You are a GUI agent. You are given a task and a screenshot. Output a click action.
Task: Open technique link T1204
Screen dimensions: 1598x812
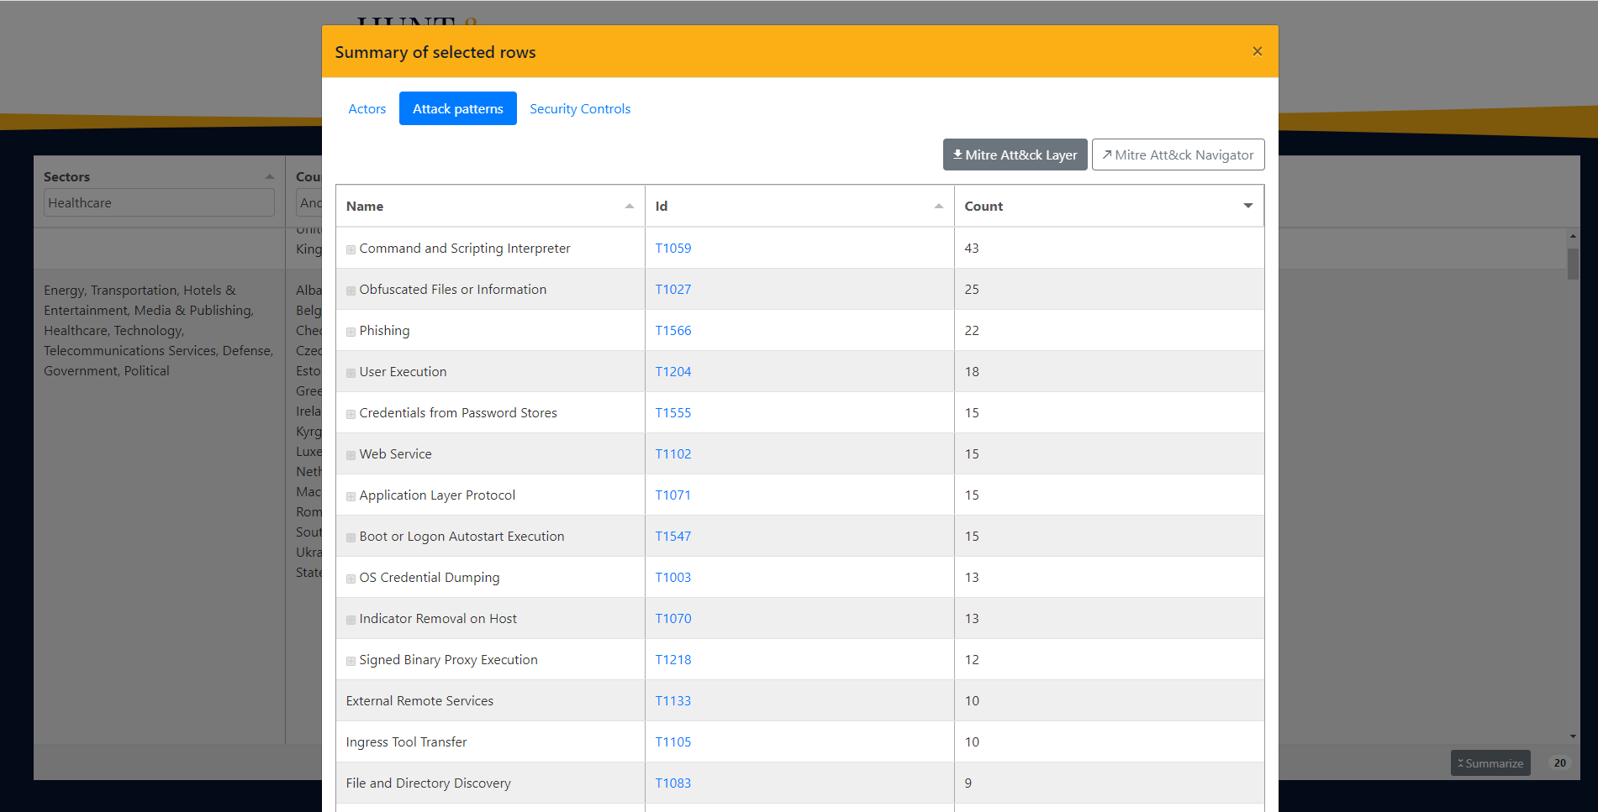coord(673,371)
